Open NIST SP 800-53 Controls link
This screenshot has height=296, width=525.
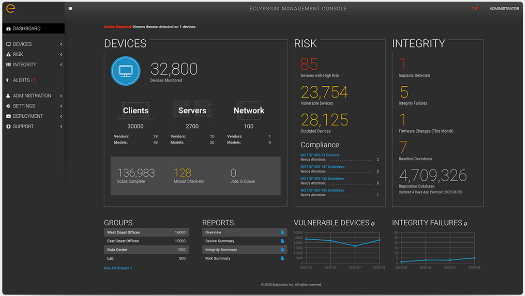coord(320,155)
